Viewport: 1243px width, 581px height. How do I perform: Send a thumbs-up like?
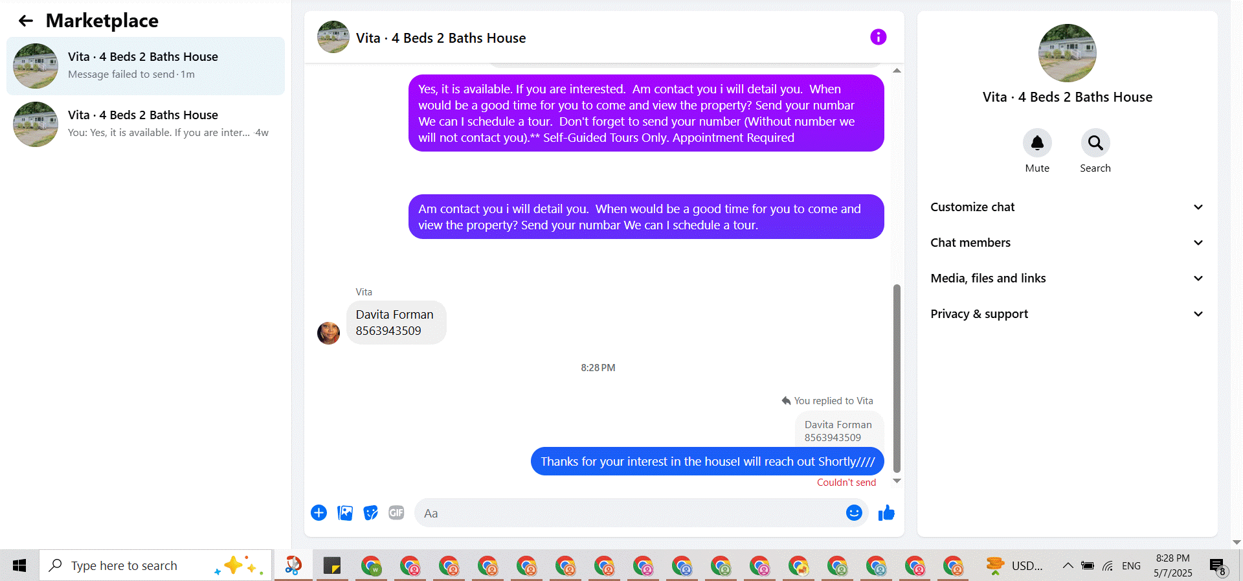coord(886,513)
